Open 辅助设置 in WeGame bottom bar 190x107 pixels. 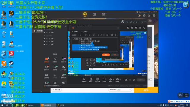pos(57,90)
